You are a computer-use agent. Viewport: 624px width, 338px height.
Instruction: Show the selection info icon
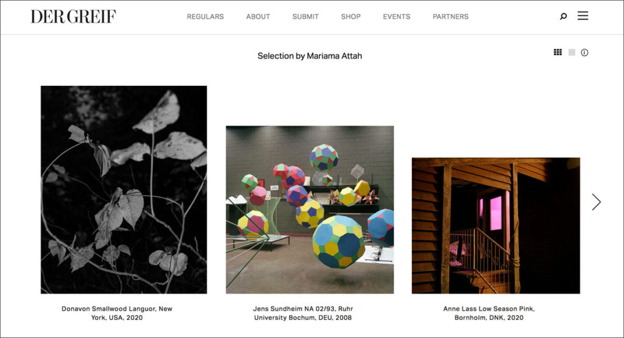(x=584, y=52)
